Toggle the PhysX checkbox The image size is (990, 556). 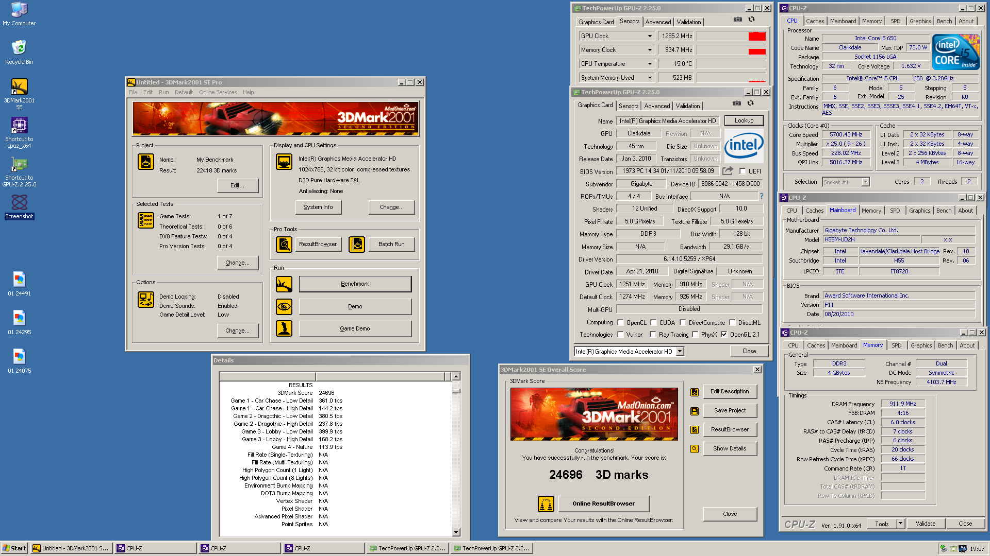pos(695,335)
